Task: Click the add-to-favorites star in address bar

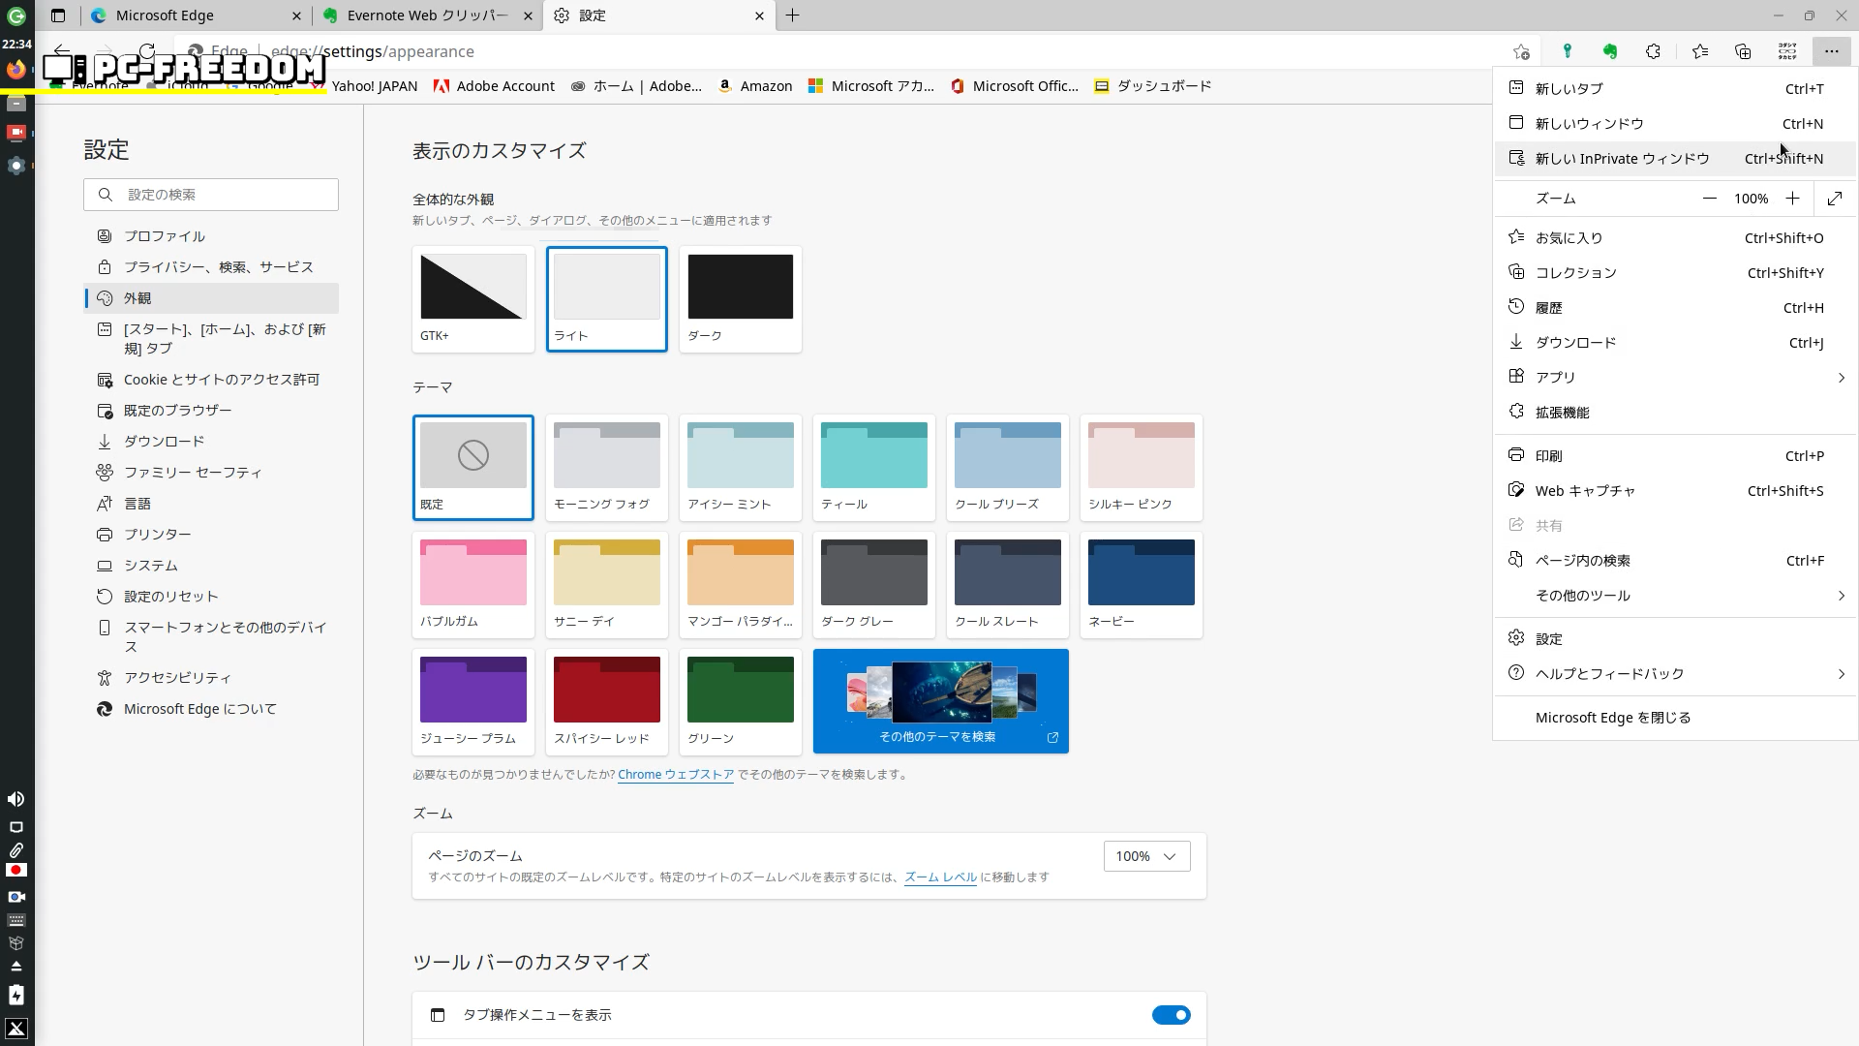Action: [x=1521, y=51]
